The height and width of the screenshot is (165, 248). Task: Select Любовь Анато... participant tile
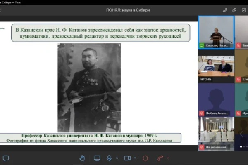216,100
